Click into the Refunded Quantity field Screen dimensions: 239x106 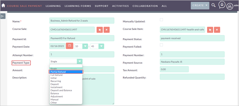tap(192, 77)
